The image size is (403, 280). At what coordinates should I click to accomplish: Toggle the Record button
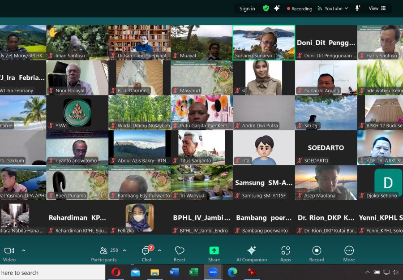coord(317,253)
